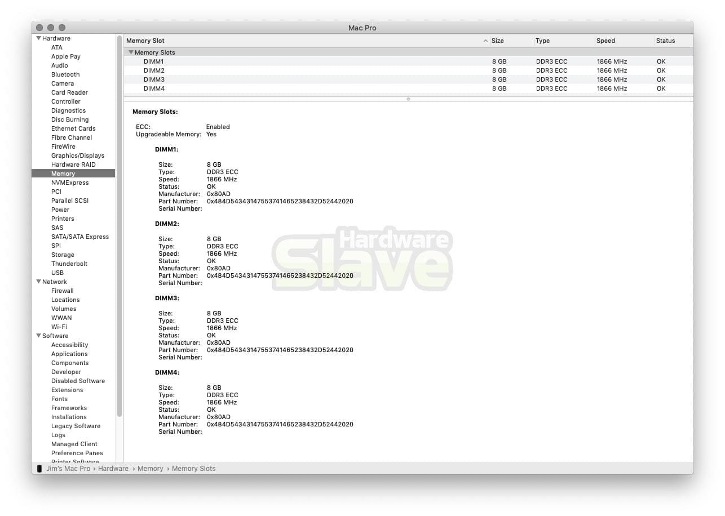The image size is (725, 516).
Task: Toggle sort arrow in Memory Slot header
Action: pos(486,41)
